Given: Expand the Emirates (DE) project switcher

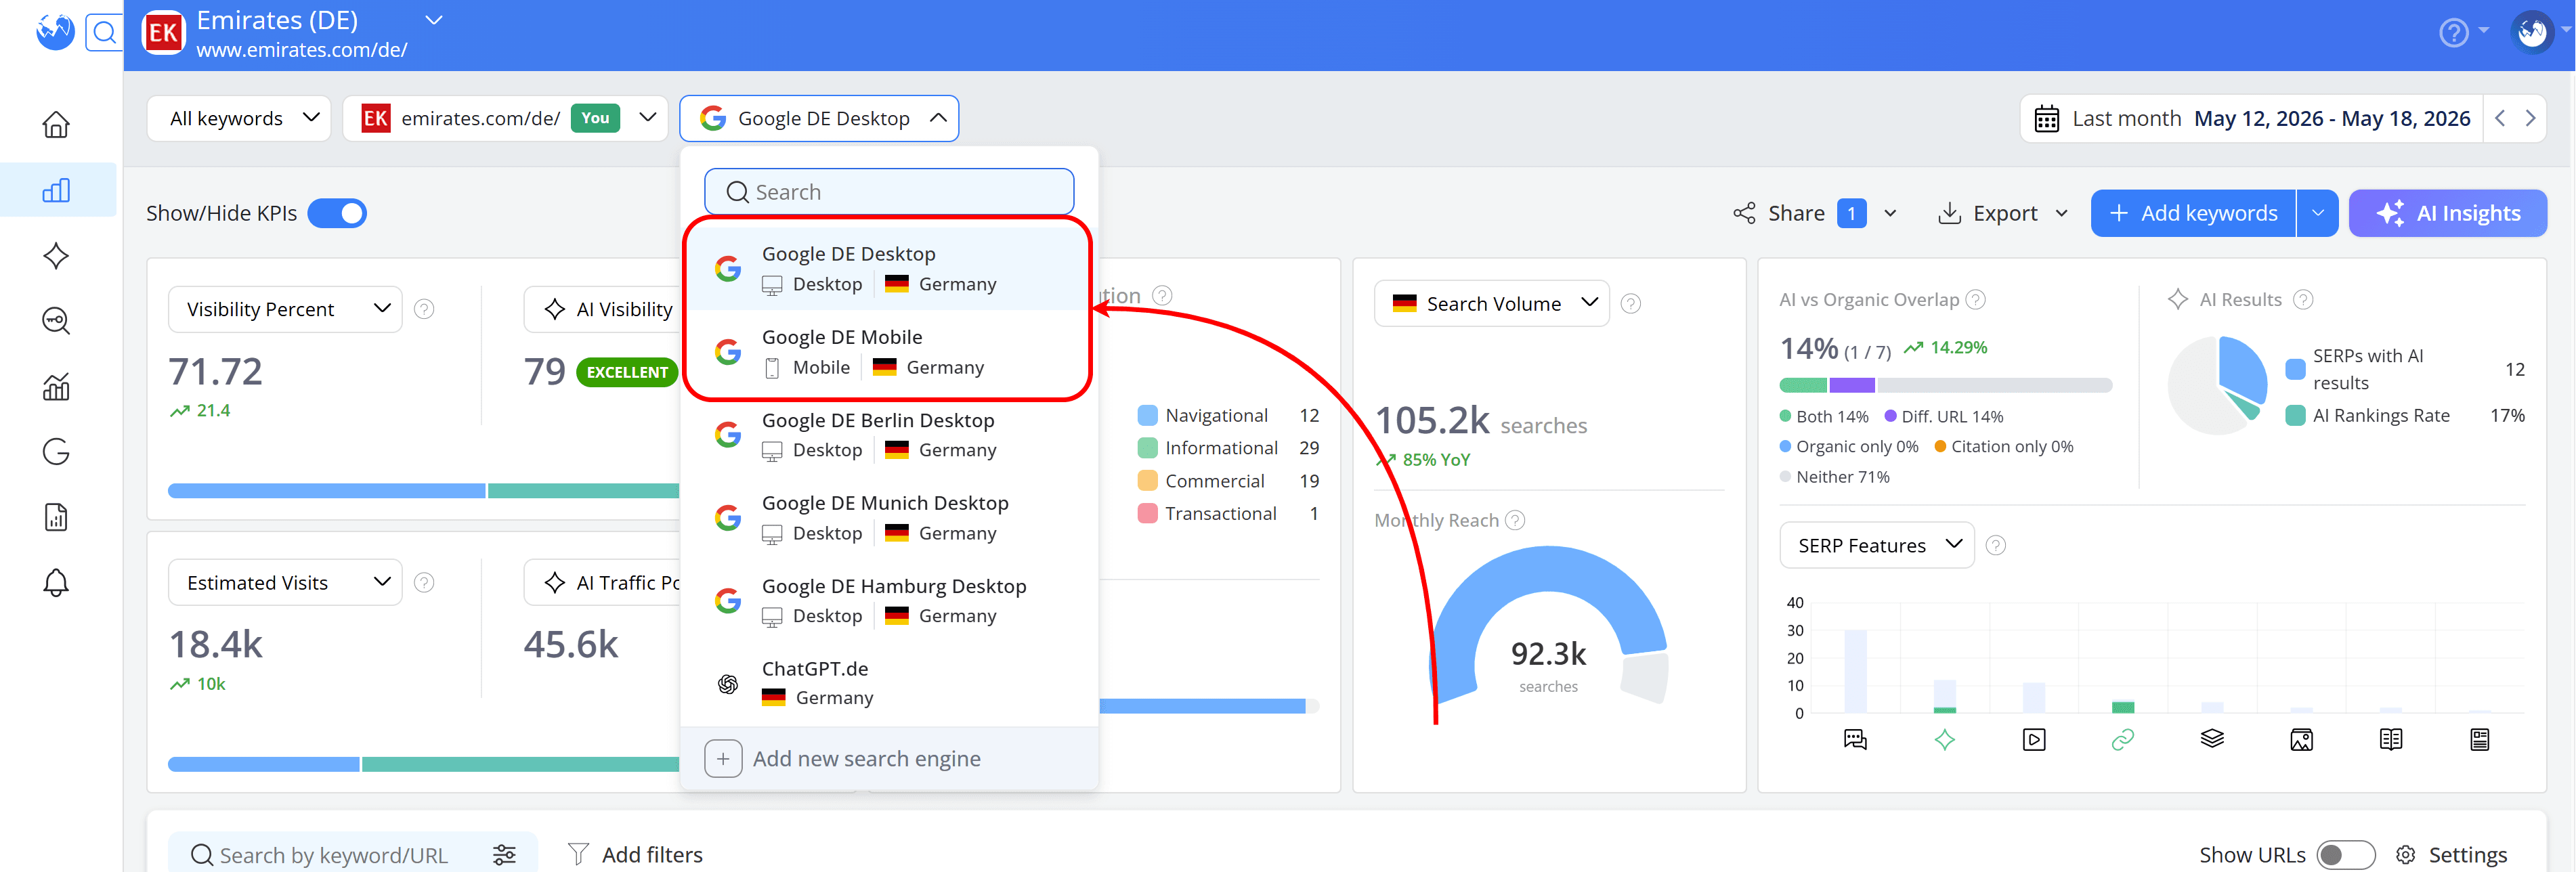Looking at the screenshot, I should [x=433, y=20].
